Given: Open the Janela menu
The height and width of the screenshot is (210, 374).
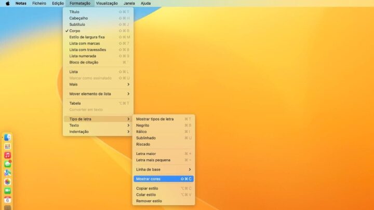Looking at the screenshot, I should tap(129, 3).
